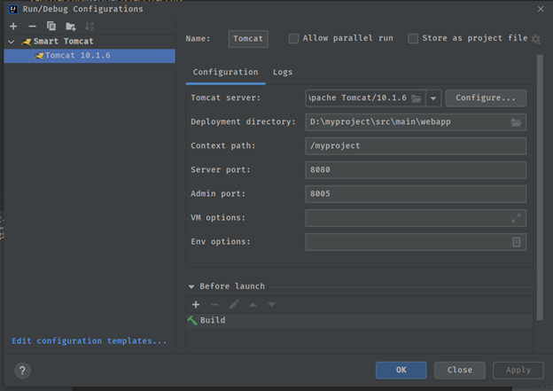Switch to the Configuration tab
The image size is (553, 391).
point(225,72)
